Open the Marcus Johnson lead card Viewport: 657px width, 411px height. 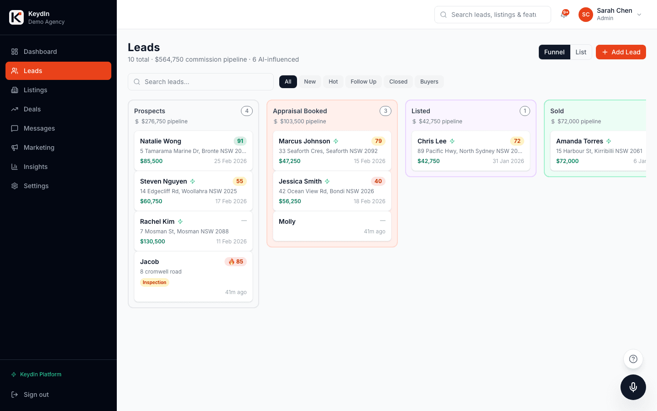332,151
